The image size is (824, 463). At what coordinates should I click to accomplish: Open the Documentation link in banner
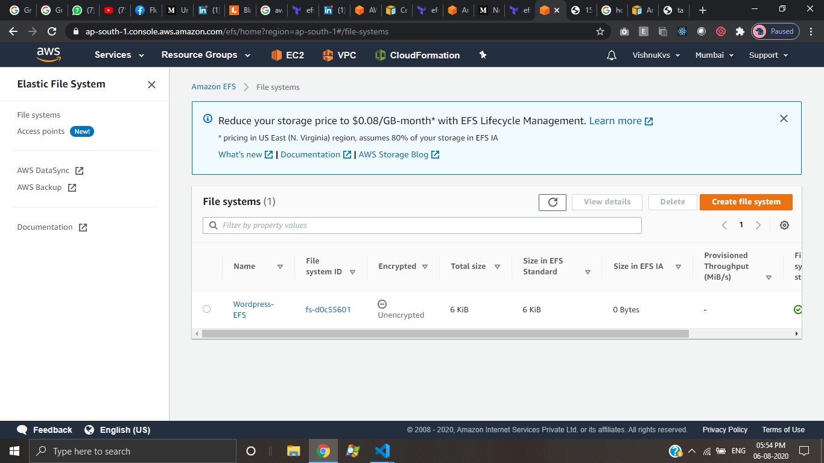point(316,155)
